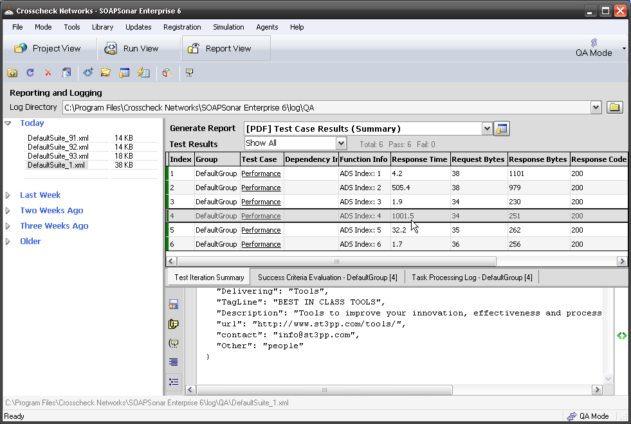Viewport: 631px width, 424px height.
Task: Select DefaultSuite_92.xml log file
Action: click(58, 147)
